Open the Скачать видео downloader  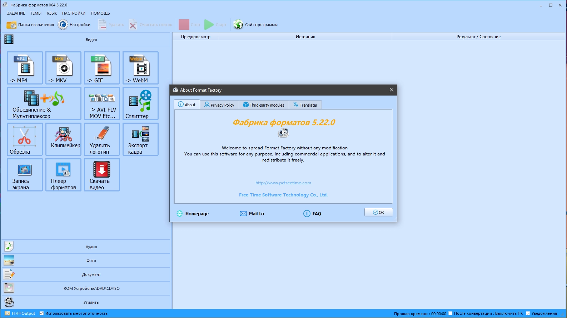[102, 175]
